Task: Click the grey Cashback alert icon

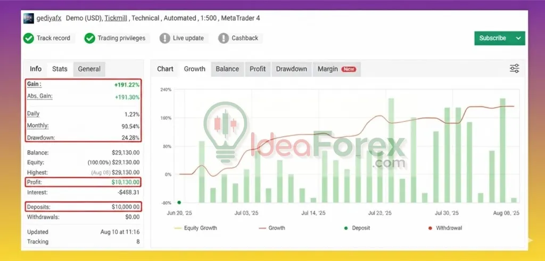Action: point(224,38)
